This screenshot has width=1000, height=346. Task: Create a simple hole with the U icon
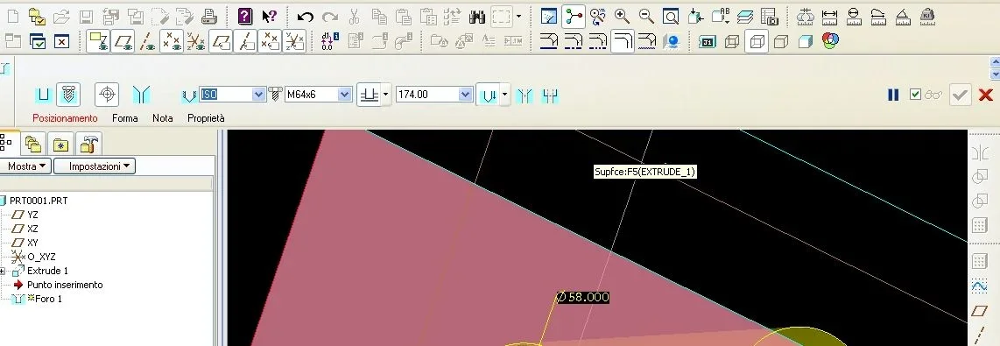[x=44, y=95]
